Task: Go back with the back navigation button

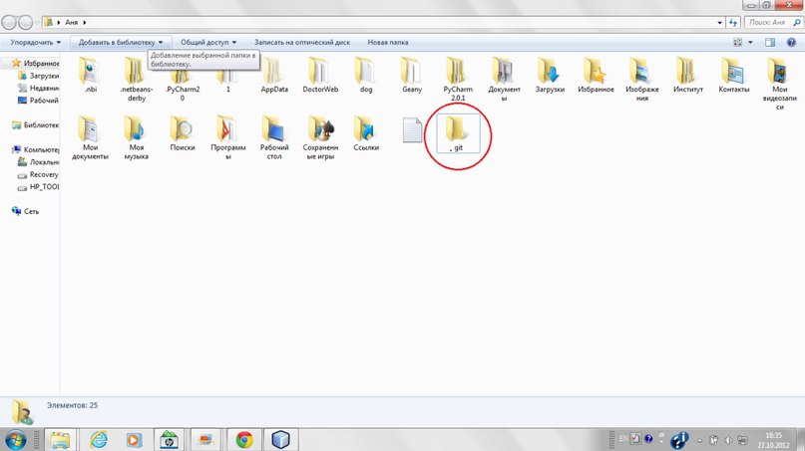Action: coord(9,23)
